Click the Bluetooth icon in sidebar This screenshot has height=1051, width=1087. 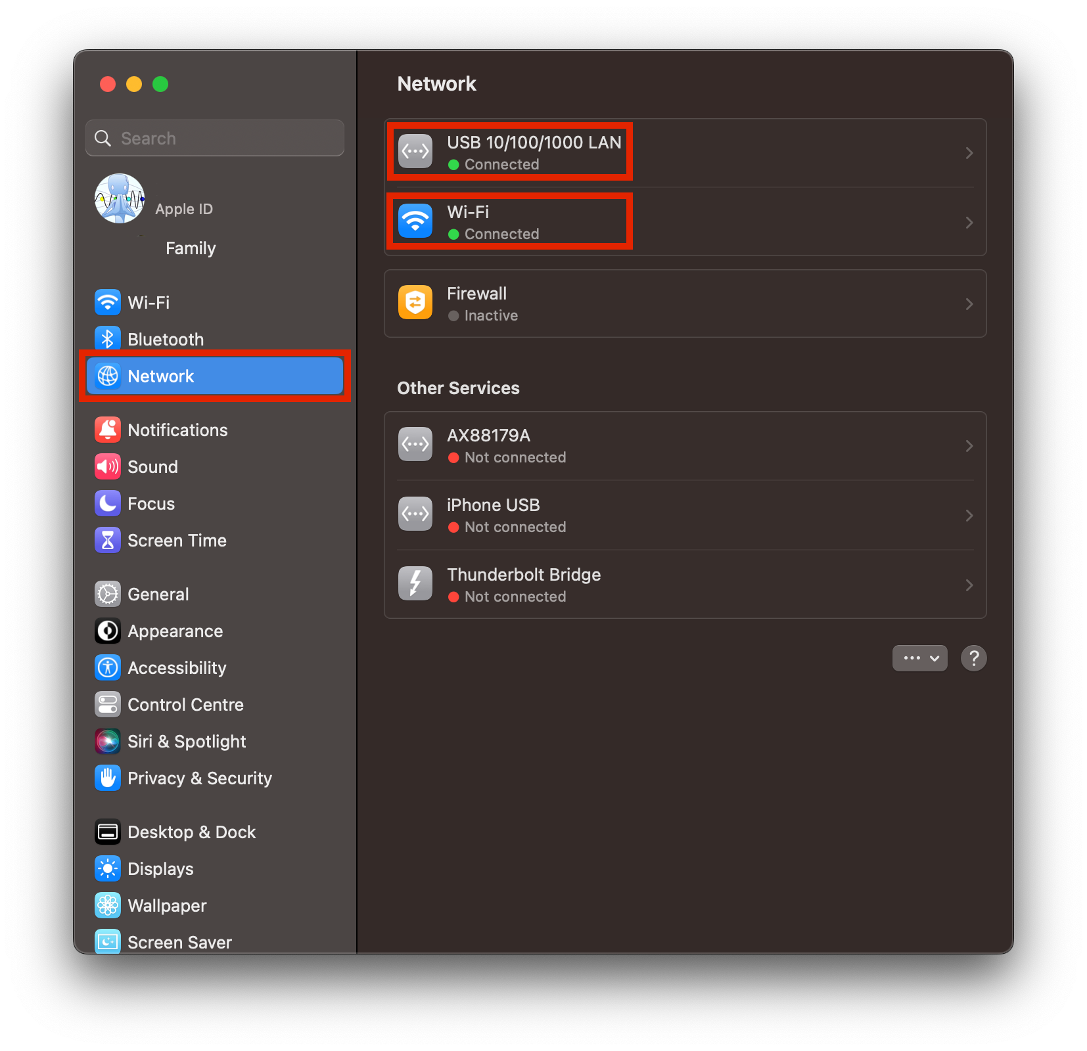(108, 339)
